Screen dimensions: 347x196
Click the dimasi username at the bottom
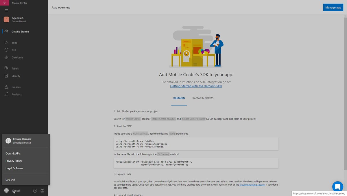(16, 190)
